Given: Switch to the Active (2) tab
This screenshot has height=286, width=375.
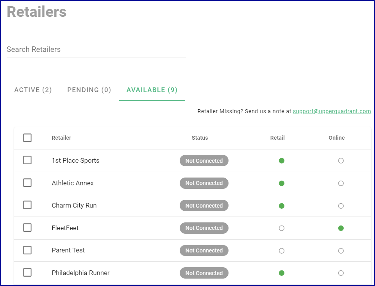Looking at the screenshot, I should click(33, 90).
